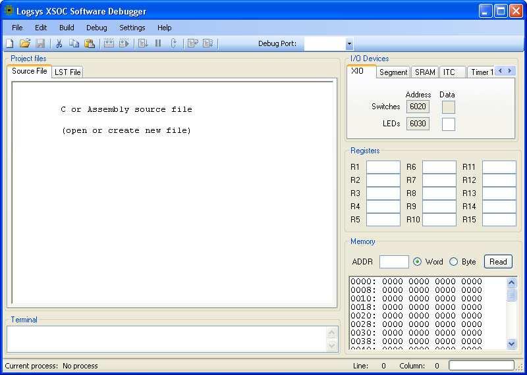Click the build and run icon
The image size is (527, 375).
125,43
